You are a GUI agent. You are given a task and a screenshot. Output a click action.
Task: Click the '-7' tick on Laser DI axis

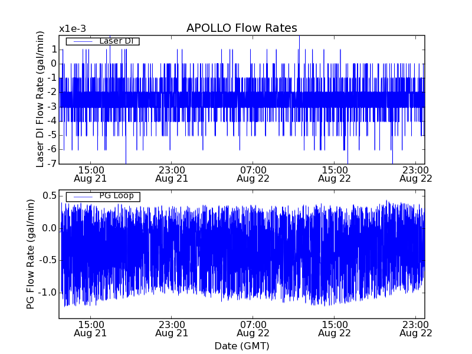pos(52,163)
